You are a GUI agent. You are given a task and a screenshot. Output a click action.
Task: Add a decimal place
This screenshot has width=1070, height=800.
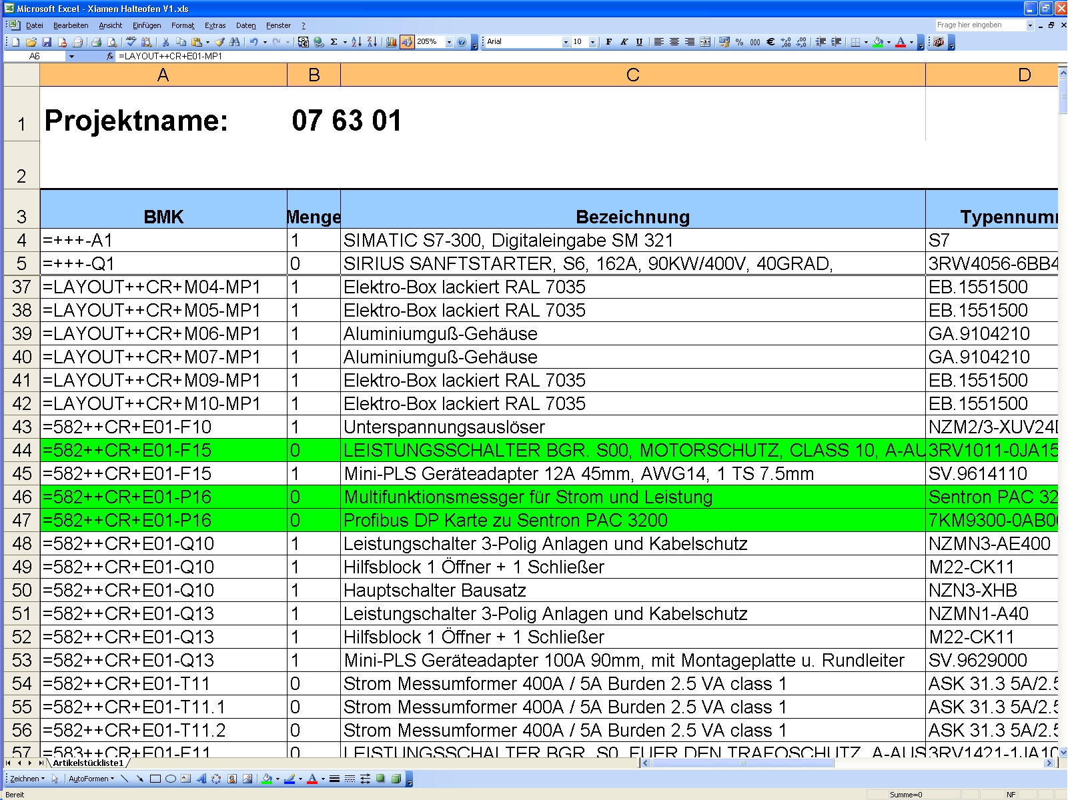coord(786,42)
